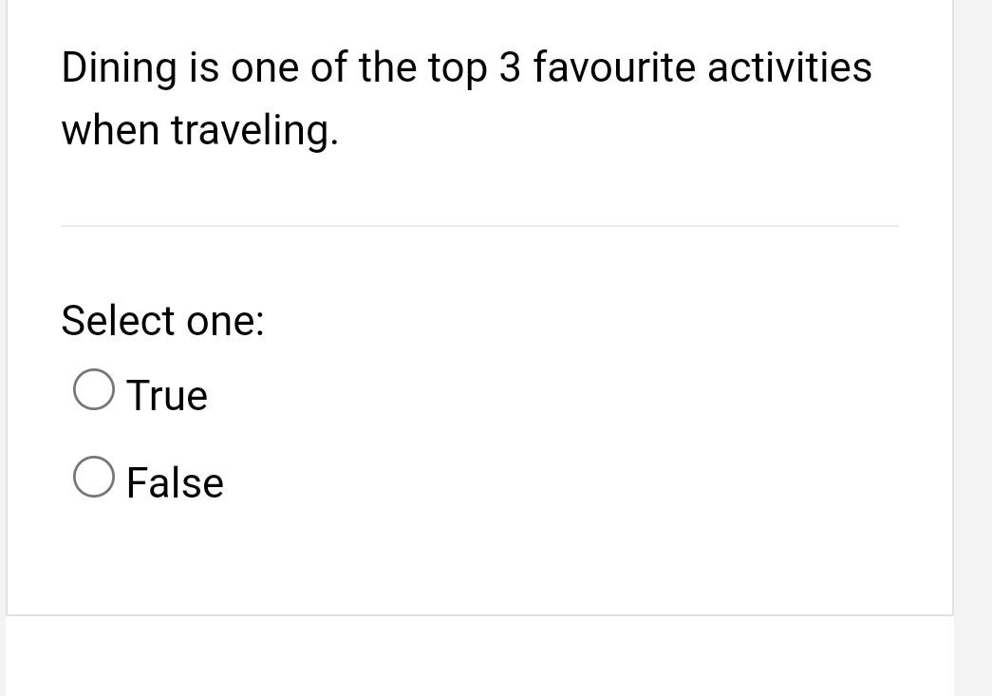Click the question statement about dining
Viewport: 992px width, 696px height.
465,66
